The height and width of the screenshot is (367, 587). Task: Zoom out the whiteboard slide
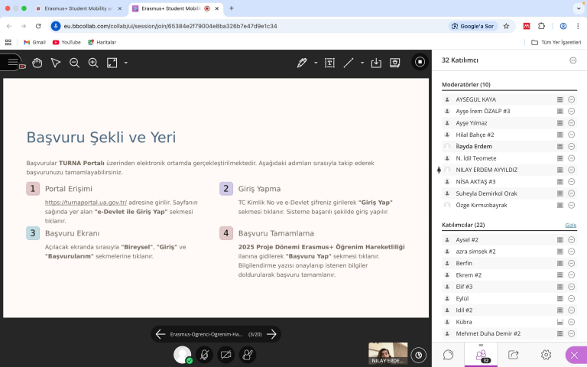[x=74, y=62]
